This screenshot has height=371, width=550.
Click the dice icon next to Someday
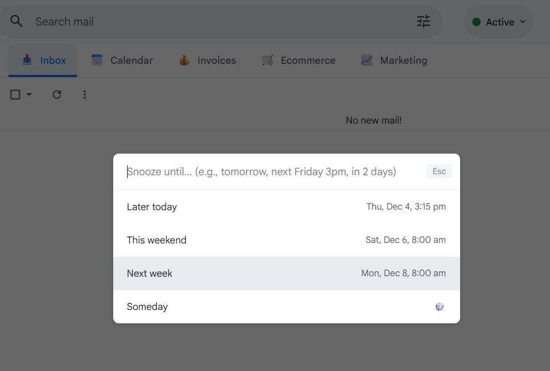click(440, 306)
